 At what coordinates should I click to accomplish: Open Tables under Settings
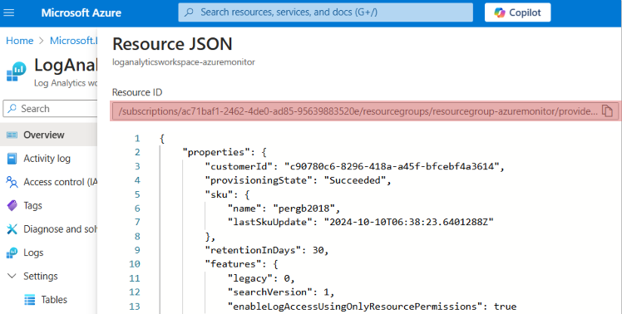pyautogui.click(x=54, y=300)
